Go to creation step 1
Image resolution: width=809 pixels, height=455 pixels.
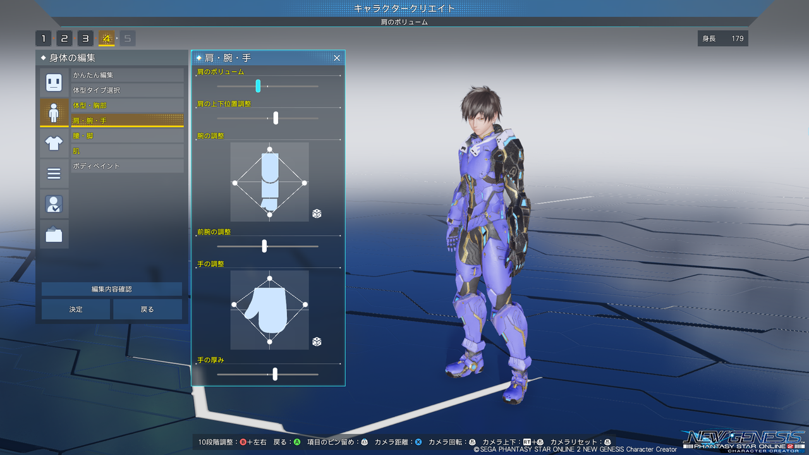point(43,39)
